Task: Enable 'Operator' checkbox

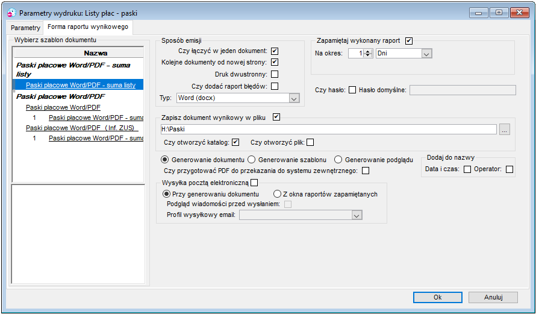Action: (x=510, y=169)
